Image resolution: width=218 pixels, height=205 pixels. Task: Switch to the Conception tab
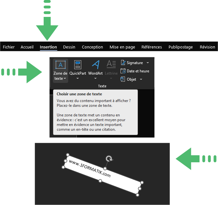pyautogui.click(x=92, y=47)
